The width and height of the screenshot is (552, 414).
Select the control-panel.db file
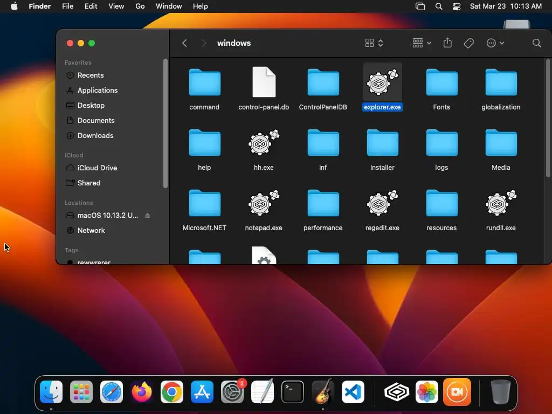coord(264,82)
